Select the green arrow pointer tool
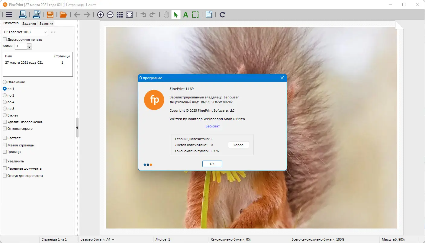This screenshot has height=243, width=425. click(176, 14)
